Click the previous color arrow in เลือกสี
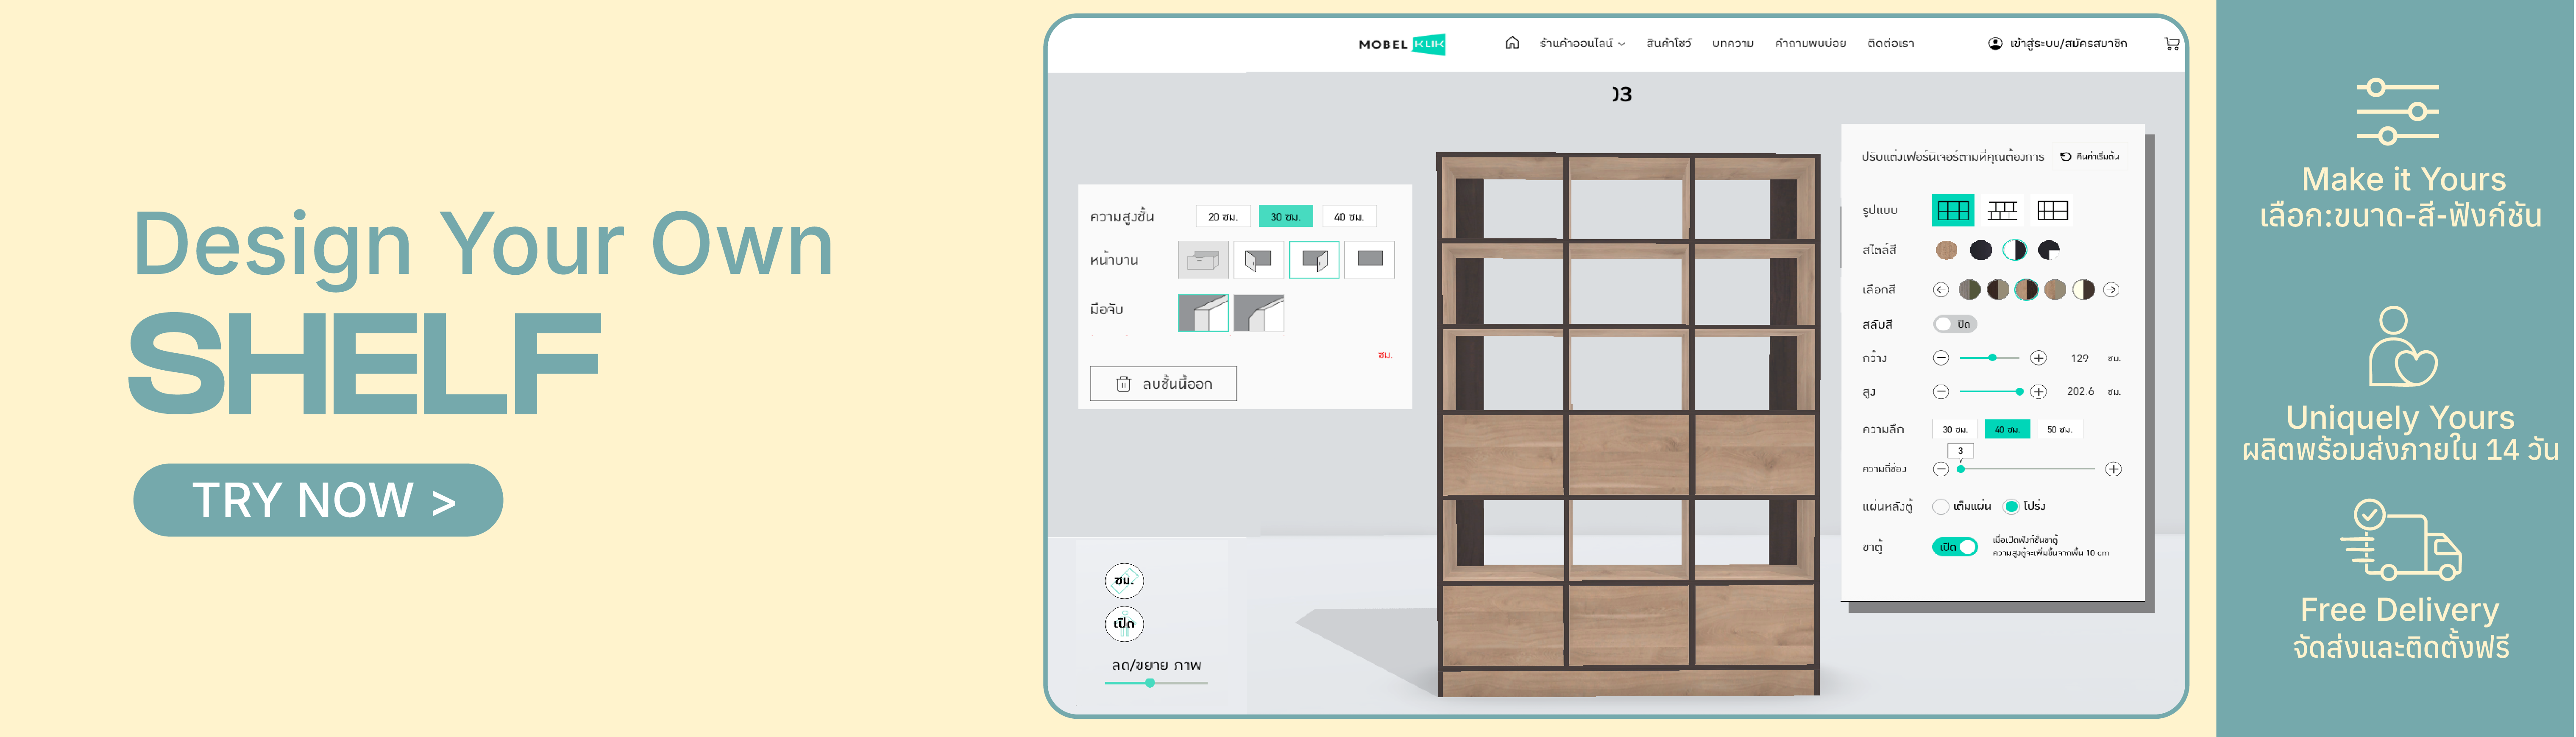 pyautogui.click(x=1940, y=290)
